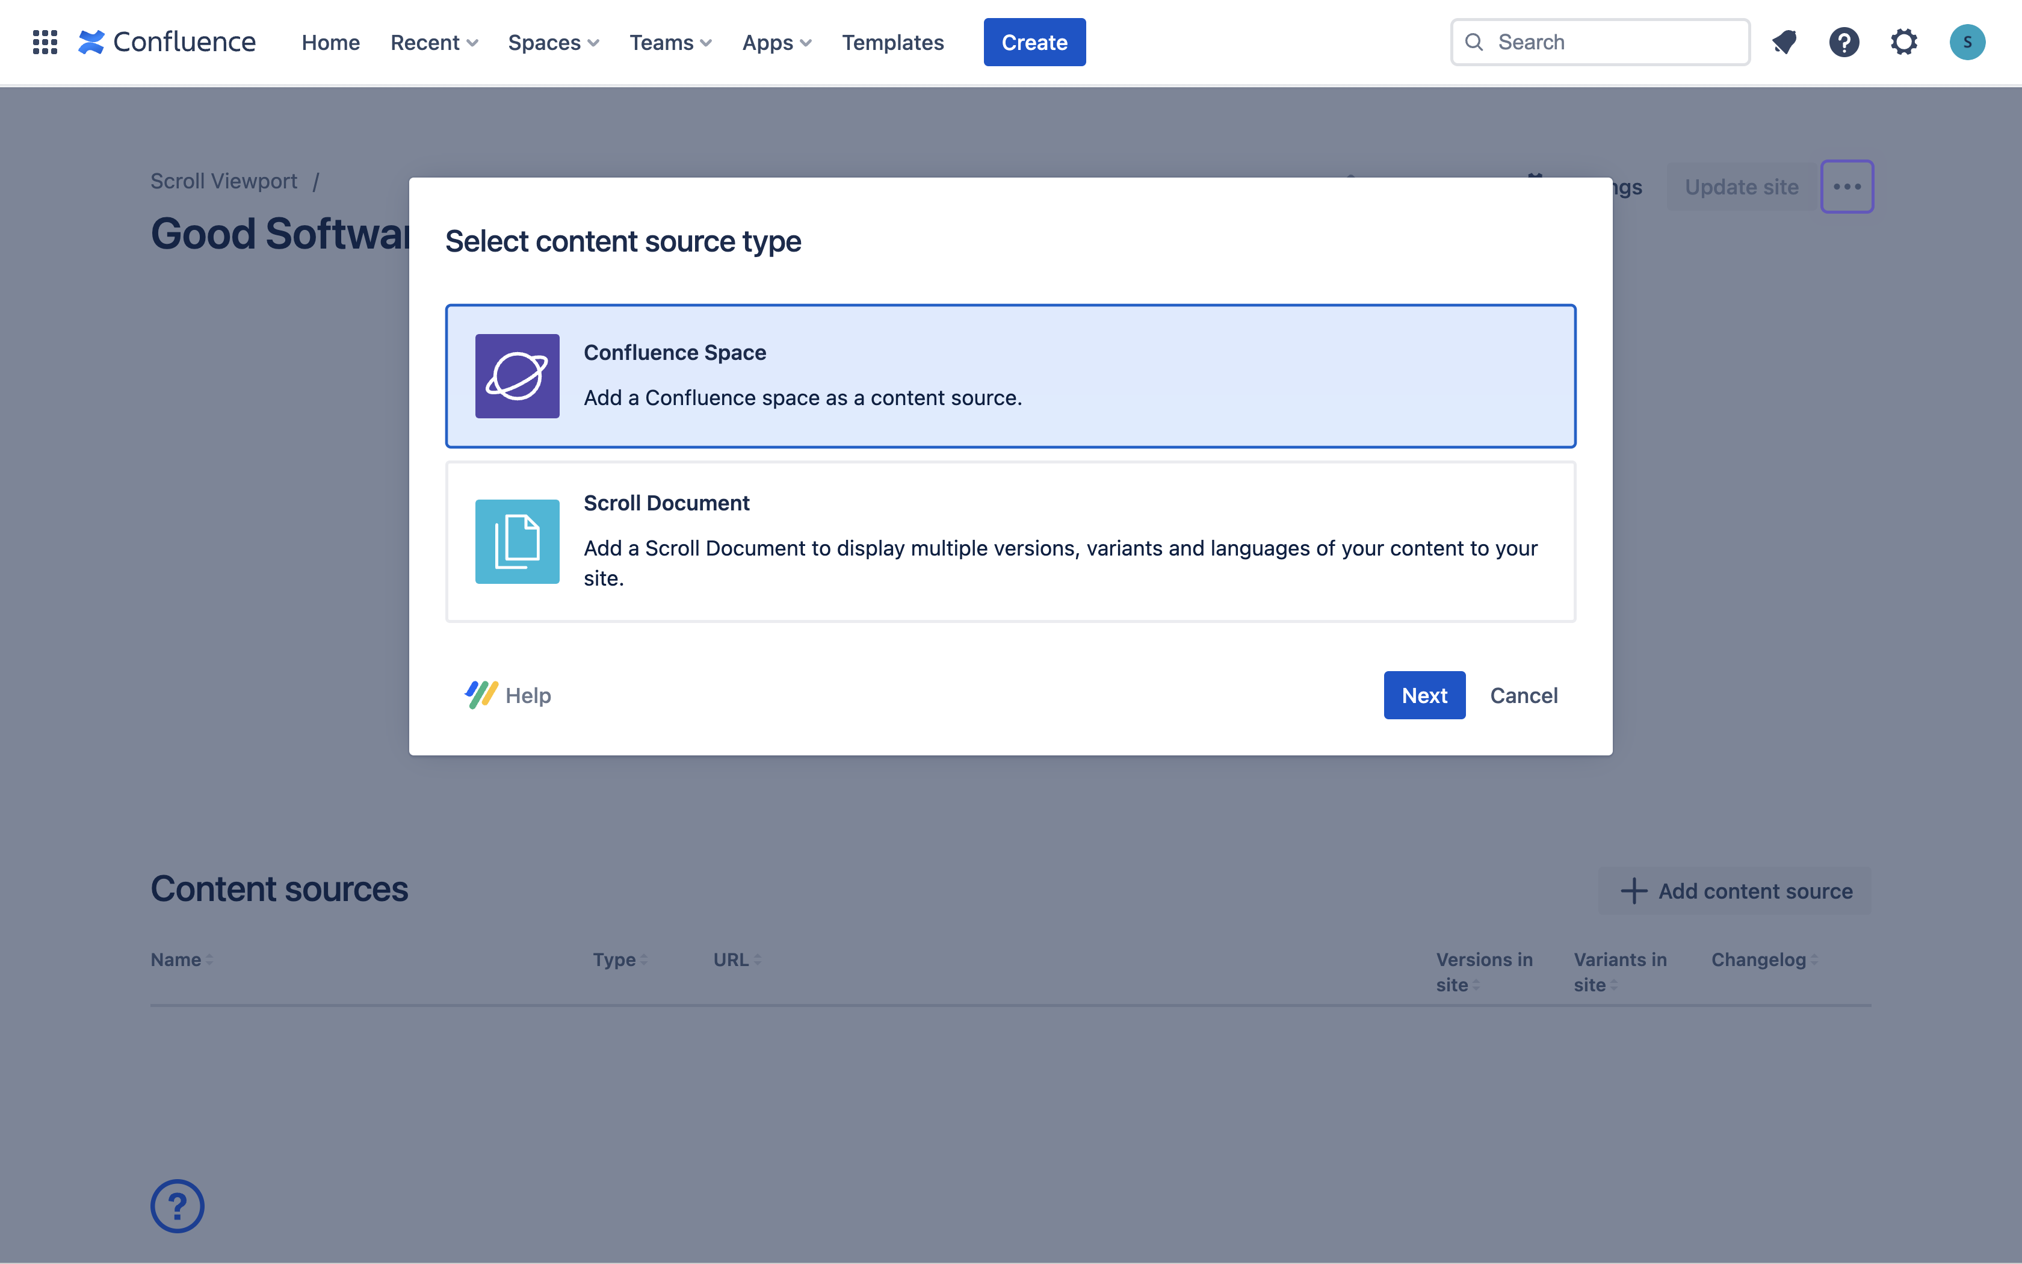Sort table by URL column
This screenshot has height=1264, width=2022.
(x=737, y=959)
